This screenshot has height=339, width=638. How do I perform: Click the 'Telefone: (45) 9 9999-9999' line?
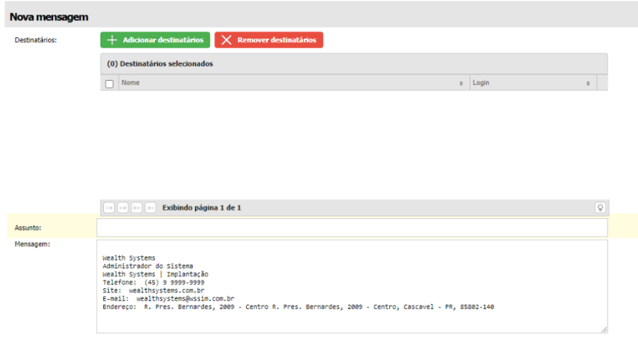153,282
